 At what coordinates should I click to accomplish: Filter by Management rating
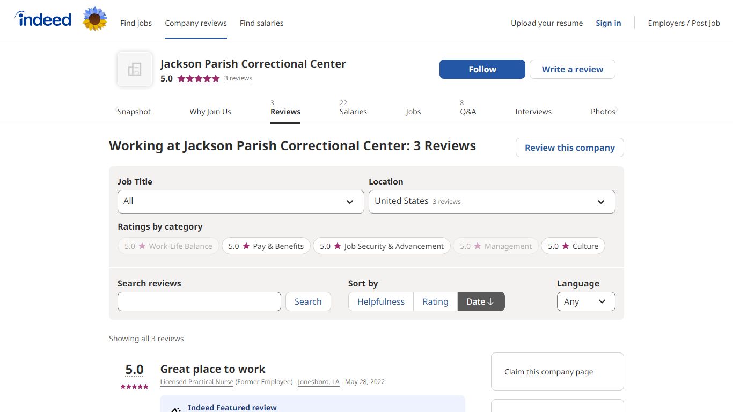[496, 246]
